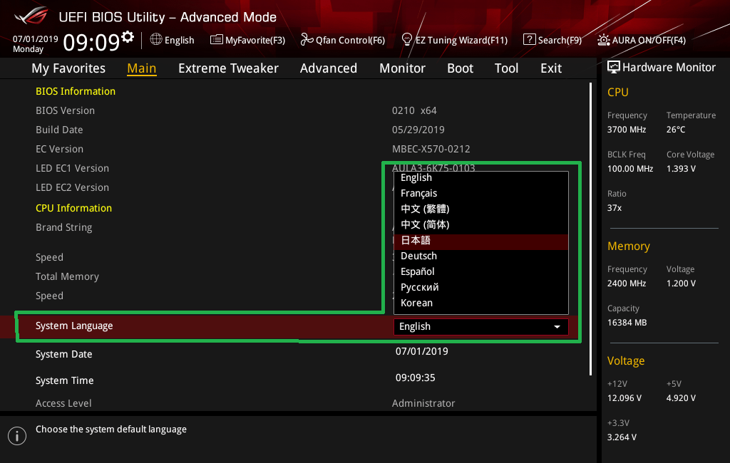Click the Access Level label
The width and height of the screenshot is (730, 463).
[x=63, y=403]
